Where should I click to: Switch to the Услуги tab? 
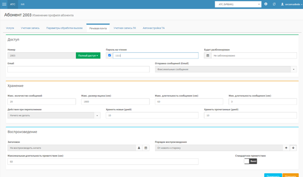click(10, 28)
